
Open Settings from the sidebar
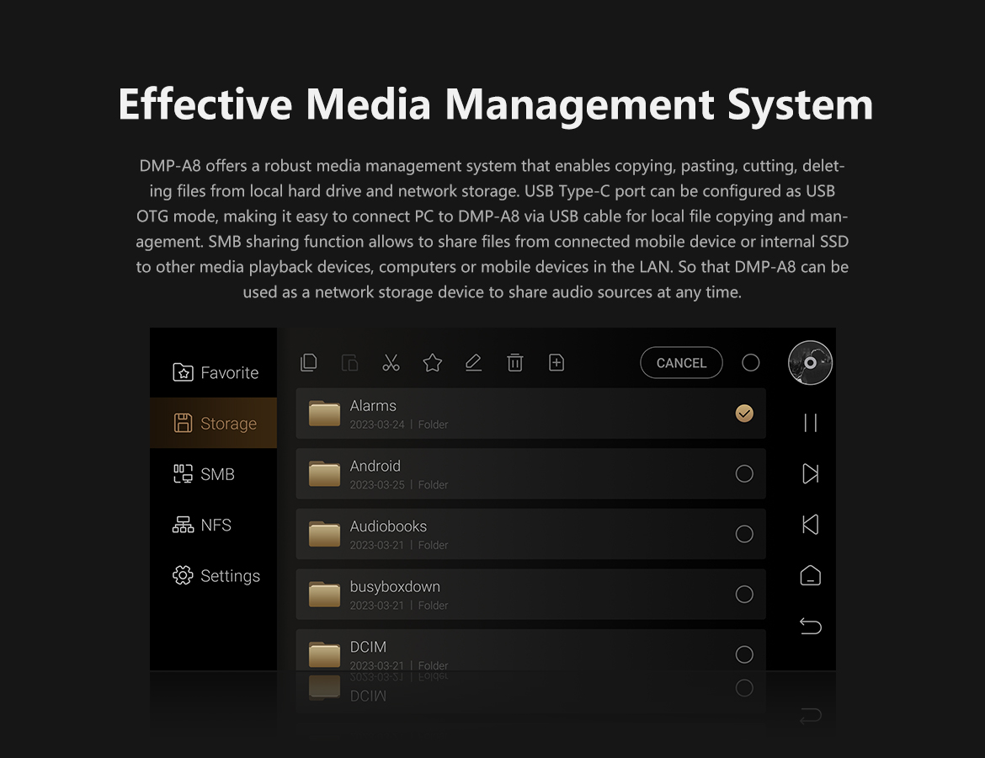[216, 576]
